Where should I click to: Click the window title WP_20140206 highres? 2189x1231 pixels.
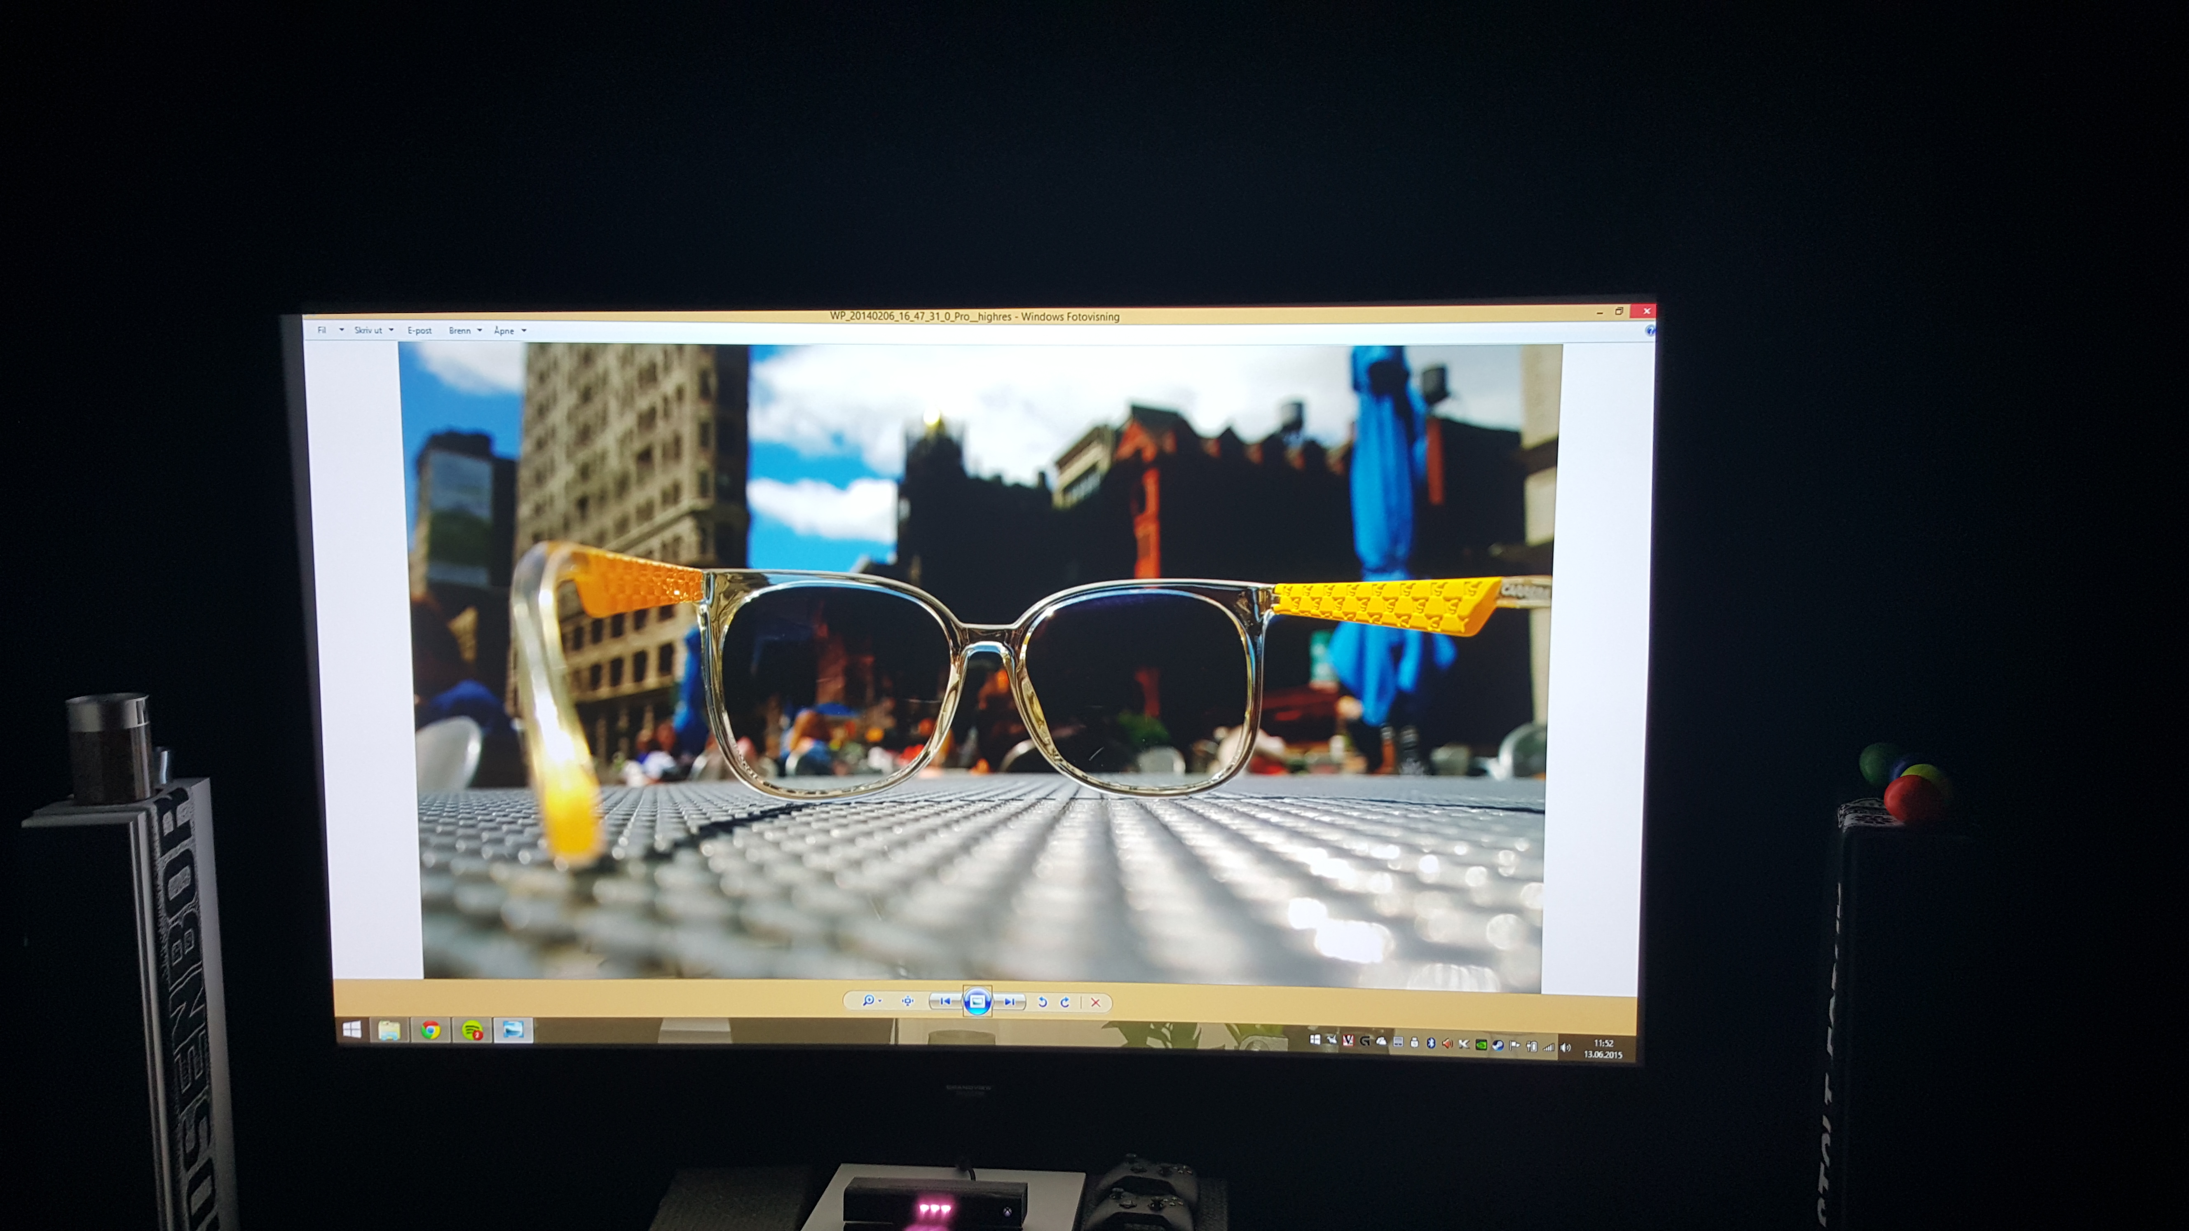pos(975,316)
